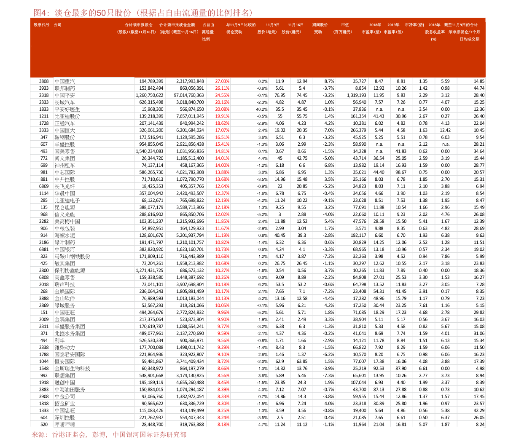The width and height of the screenshot is (516, 447).
Task: Select the 阅文集团 company cell
Action: 65,158
